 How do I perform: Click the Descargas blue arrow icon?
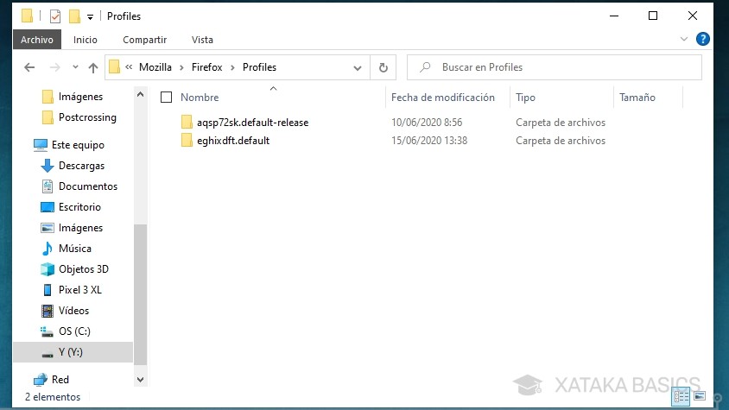(x=47, y=166)
